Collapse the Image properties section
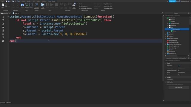 (x=166, y=77)
